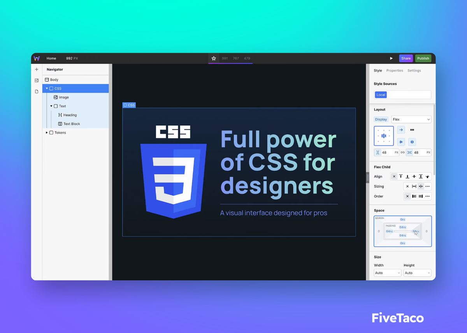Open the Assets panel icon
Screen dimensions: 467x333
[x=37, y=80]
